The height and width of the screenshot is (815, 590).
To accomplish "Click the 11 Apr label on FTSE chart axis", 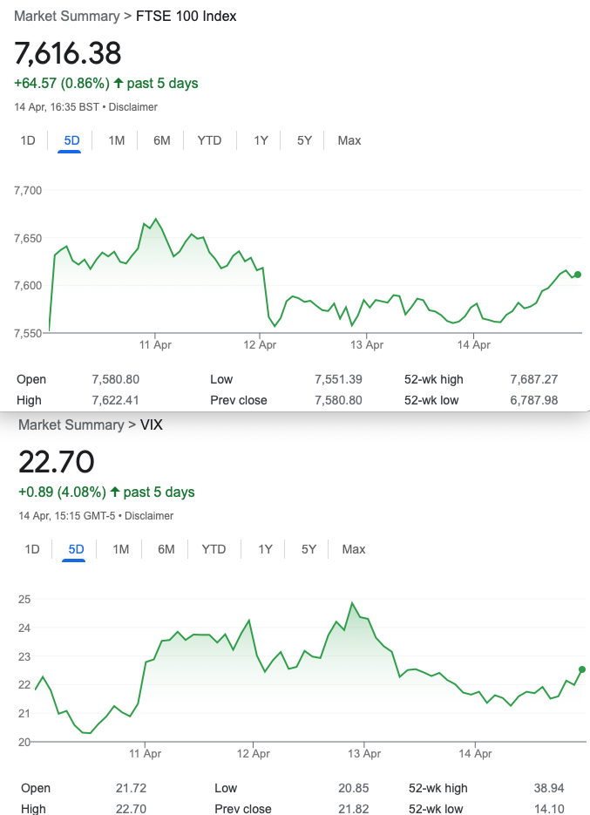I will click(155, 344).
